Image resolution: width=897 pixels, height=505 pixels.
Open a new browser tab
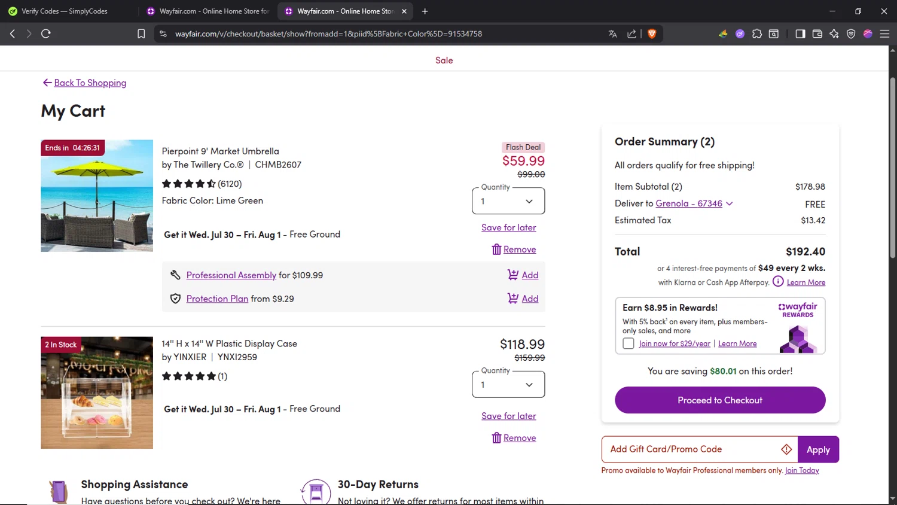(425, 11)
